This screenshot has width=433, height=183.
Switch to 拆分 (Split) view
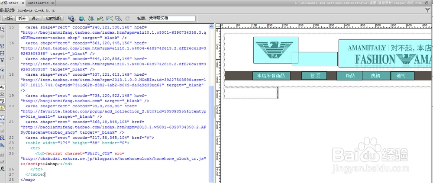(22, 19)
